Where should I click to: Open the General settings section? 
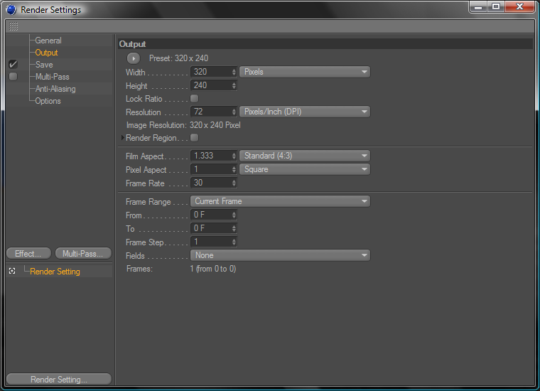pos(48,41)
